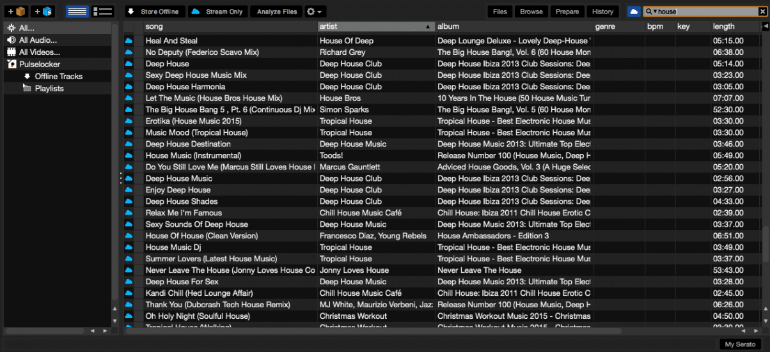Open My Serato button
Viewport: 770px width, 352px height.
[740, 344]
